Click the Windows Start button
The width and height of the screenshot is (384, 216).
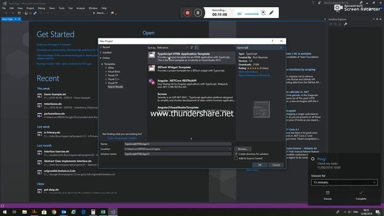5,212
